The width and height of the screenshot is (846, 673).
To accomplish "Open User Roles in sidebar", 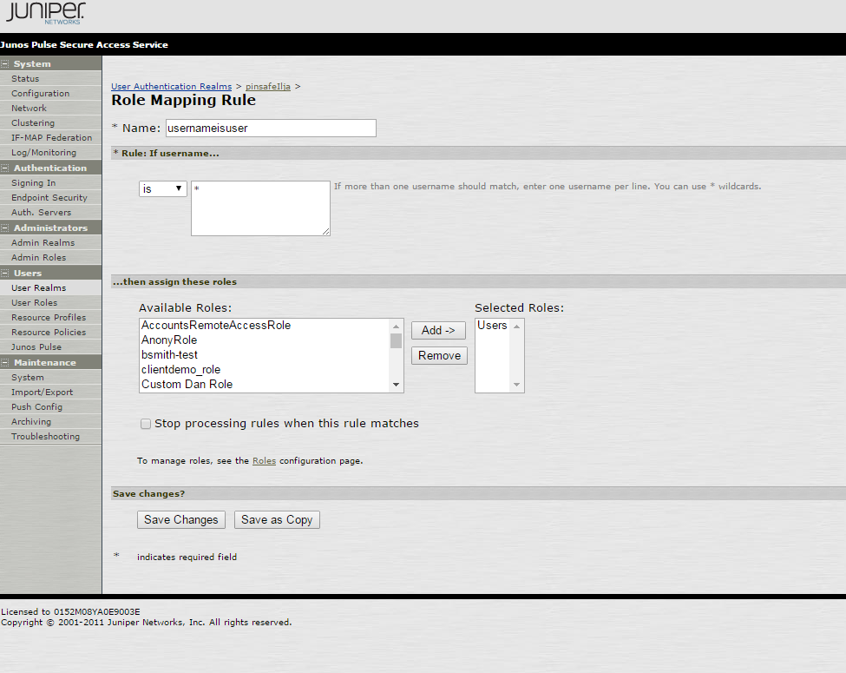I will [34, 302].
